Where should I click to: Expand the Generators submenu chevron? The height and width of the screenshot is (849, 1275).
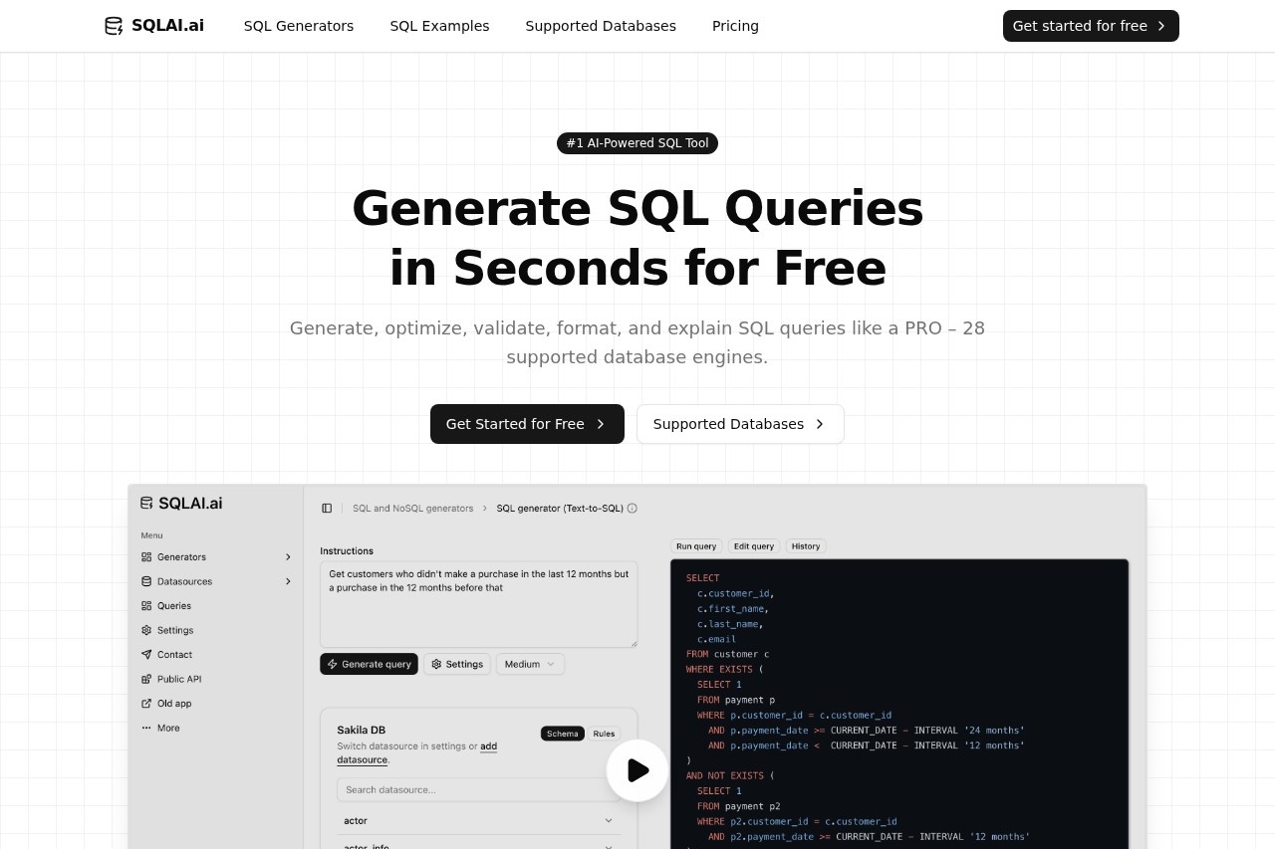[x=288, y=557]
